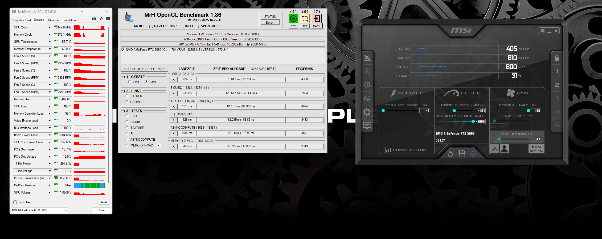
Task: Open GPU selector dropdown NVIDIA GeForce RTX 5090
Action: (x=39, y=210)
